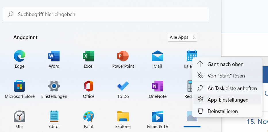
Task: Launch Word from pinned apps
Action: (x=54, y=59)
